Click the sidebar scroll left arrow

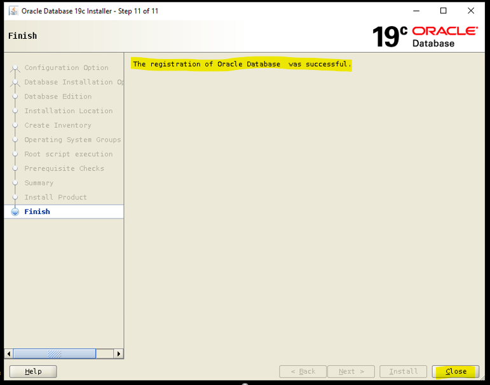9,354
